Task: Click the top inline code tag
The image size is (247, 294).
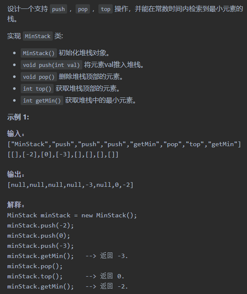Action: point(106,9)
